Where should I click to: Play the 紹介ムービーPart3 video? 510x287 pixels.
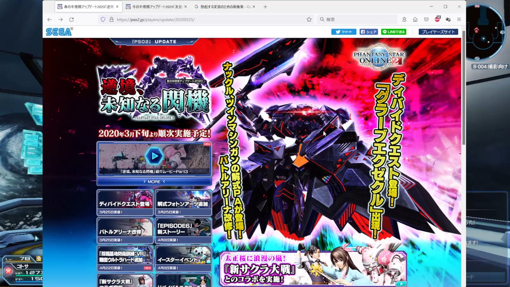coord(154,156)
